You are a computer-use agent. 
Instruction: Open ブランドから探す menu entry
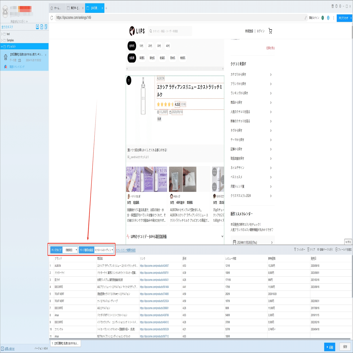pos(251,84)
